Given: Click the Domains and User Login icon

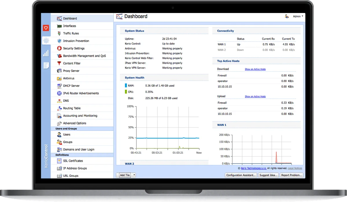Looking at the screenshot, I should click(x=59, y=150).
